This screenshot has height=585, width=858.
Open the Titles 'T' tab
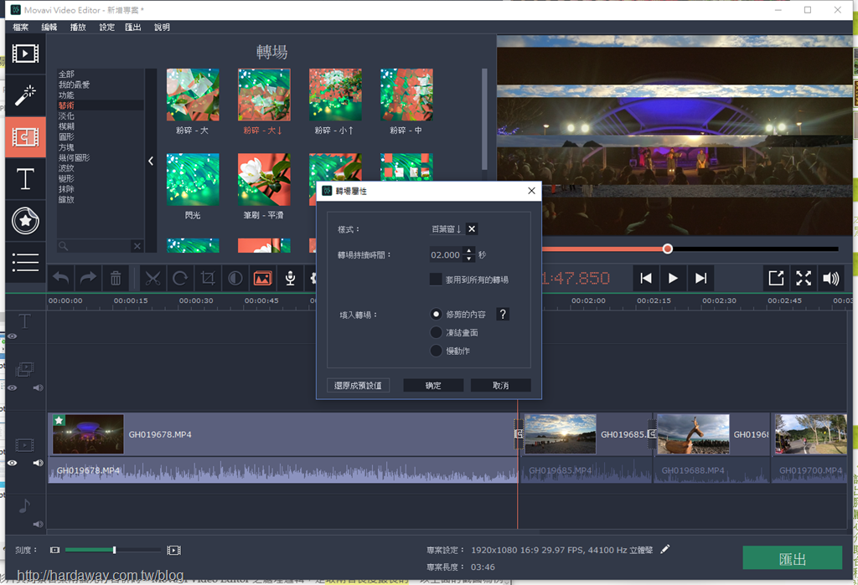(25, 179)
